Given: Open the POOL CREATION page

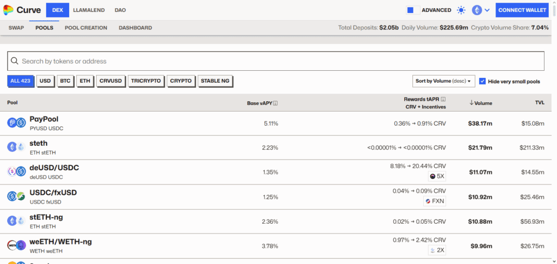Looking at the screenshot, I should click(86, 28).
